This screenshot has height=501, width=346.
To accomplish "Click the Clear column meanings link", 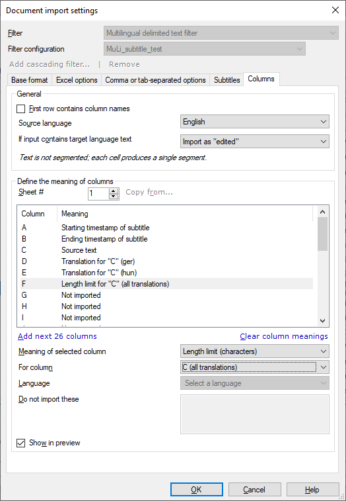I will [284, 336].
